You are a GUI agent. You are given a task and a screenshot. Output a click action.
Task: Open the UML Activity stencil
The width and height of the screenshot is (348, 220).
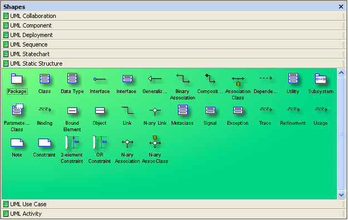174,214
